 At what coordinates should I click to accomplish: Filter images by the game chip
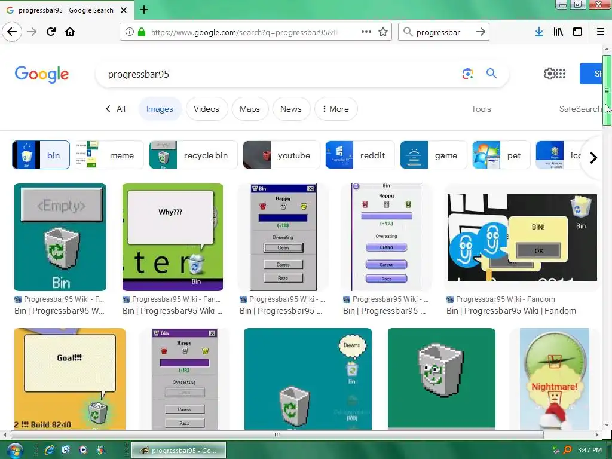pyautogui.click(x=433, y=155)
